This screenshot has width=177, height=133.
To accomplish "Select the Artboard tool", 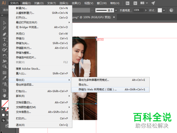I will 5,90.
